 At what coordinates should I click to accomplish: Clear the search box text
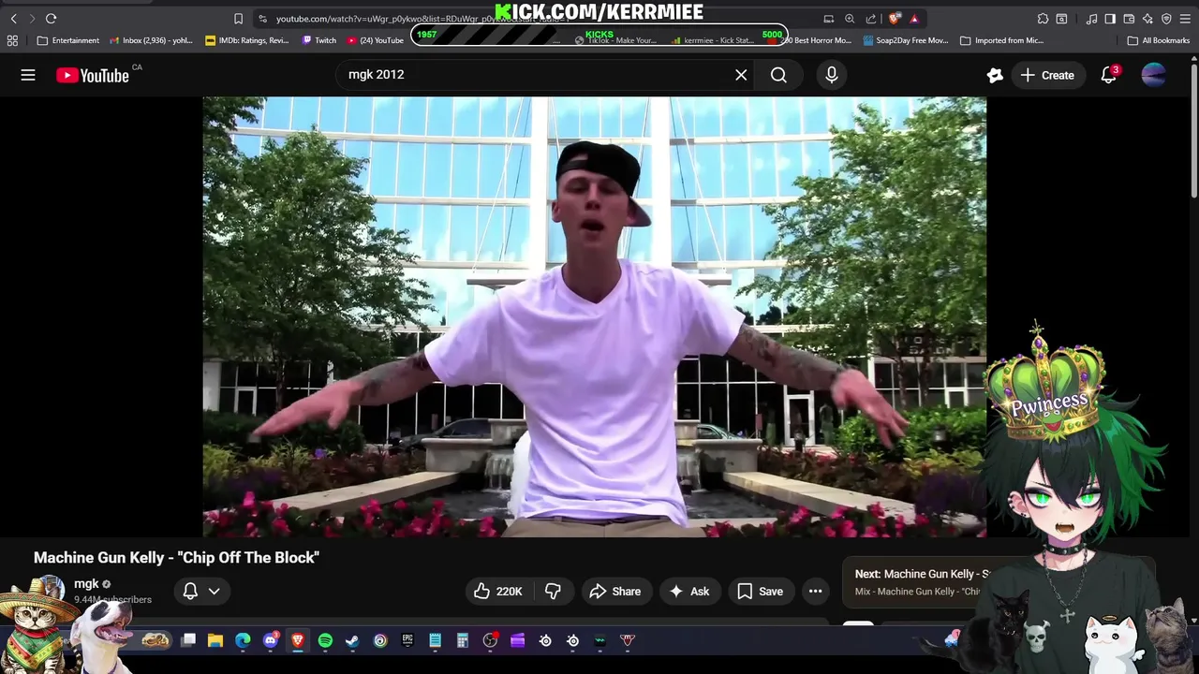(741, 75)
